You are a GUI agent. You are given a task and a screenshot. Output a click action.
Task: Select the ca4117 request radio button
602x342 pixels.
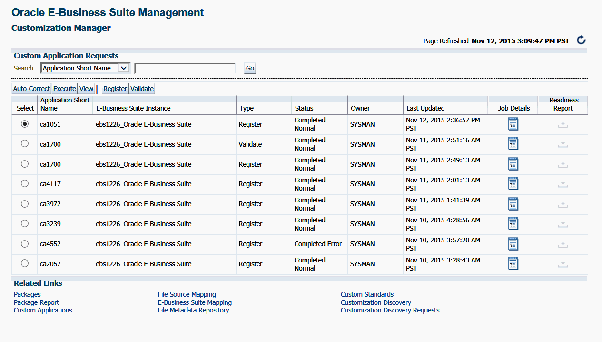[x=25, y=183]
